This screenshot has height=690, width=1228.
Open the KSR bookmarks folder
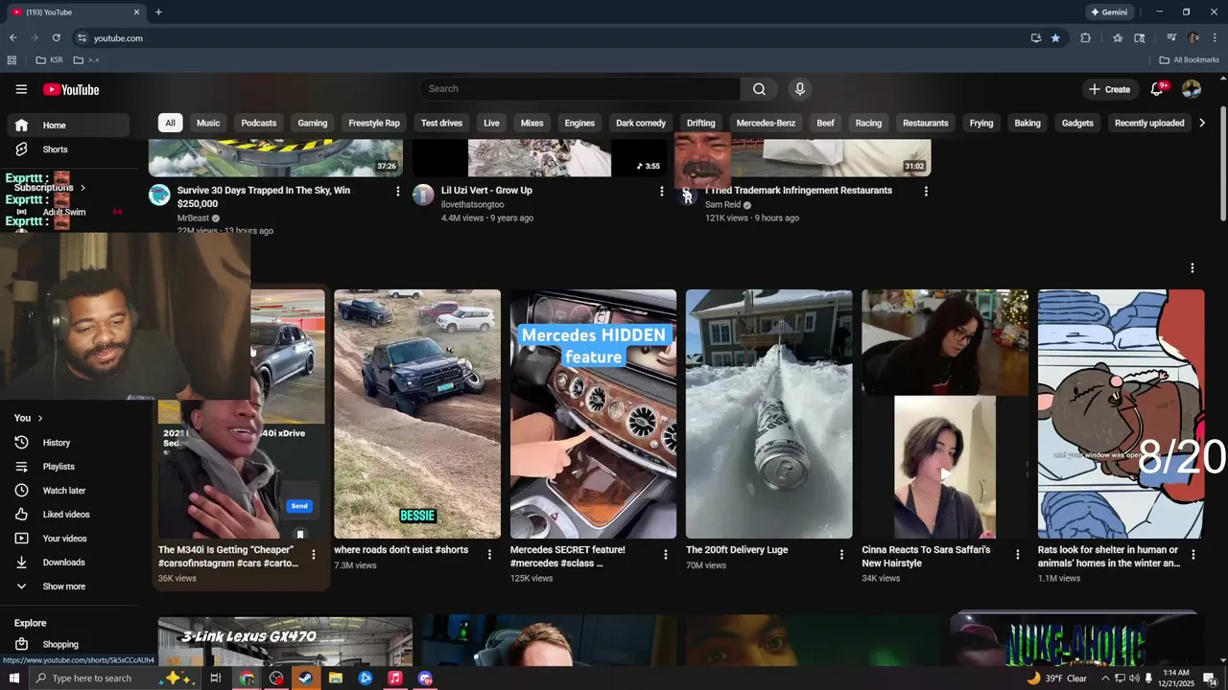[x=49, y=60]
